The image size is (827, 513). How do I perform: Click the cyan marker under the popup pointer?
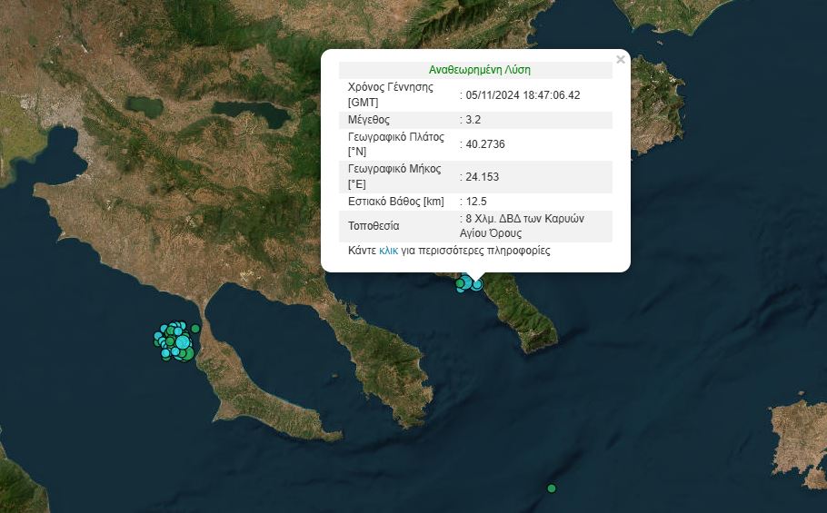tap(477, 284)
